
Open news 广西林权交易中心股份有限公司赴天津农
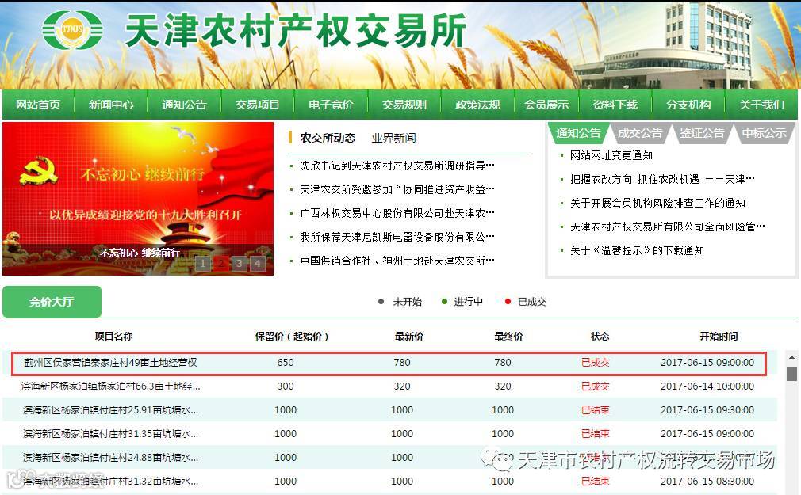397,213
